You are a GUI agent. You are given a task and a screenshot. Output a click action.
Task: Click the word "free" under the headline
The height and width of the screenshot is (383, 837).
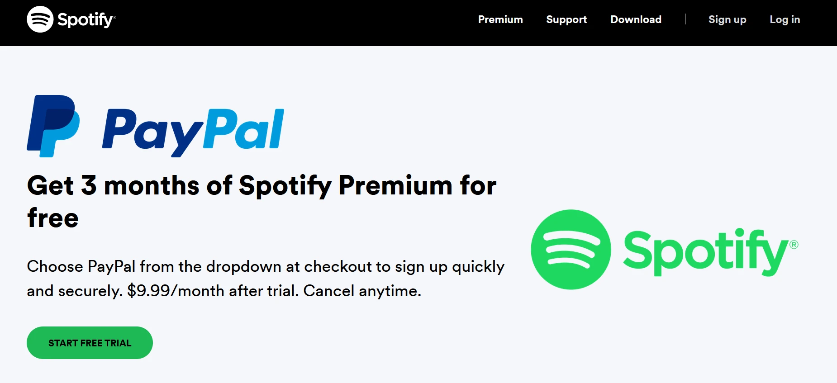(x=53, y=218)
